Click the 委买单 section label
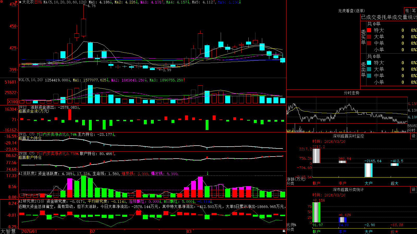Viewport: 417px width, 234px height. coord(363,37)
